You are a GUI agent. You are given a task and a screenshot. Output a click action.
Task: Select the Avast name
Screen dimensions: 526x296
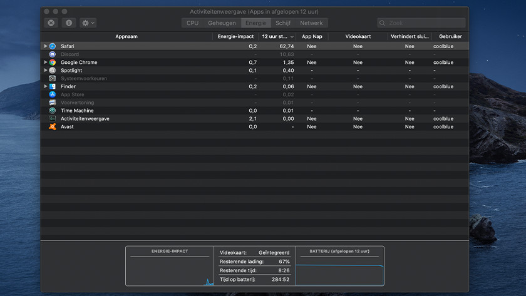tap(67, 126)
